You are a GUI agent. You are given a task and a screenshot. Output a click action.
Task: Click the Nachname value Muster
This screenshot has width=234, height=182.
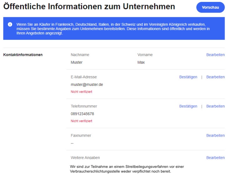[77, 62]
